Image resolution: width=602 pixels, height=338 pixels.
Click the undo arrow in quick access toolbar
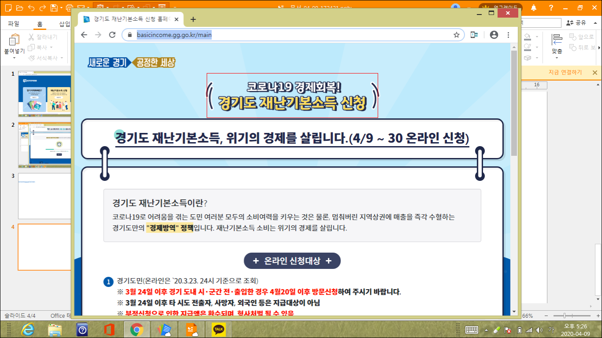[x=31, y=7]
